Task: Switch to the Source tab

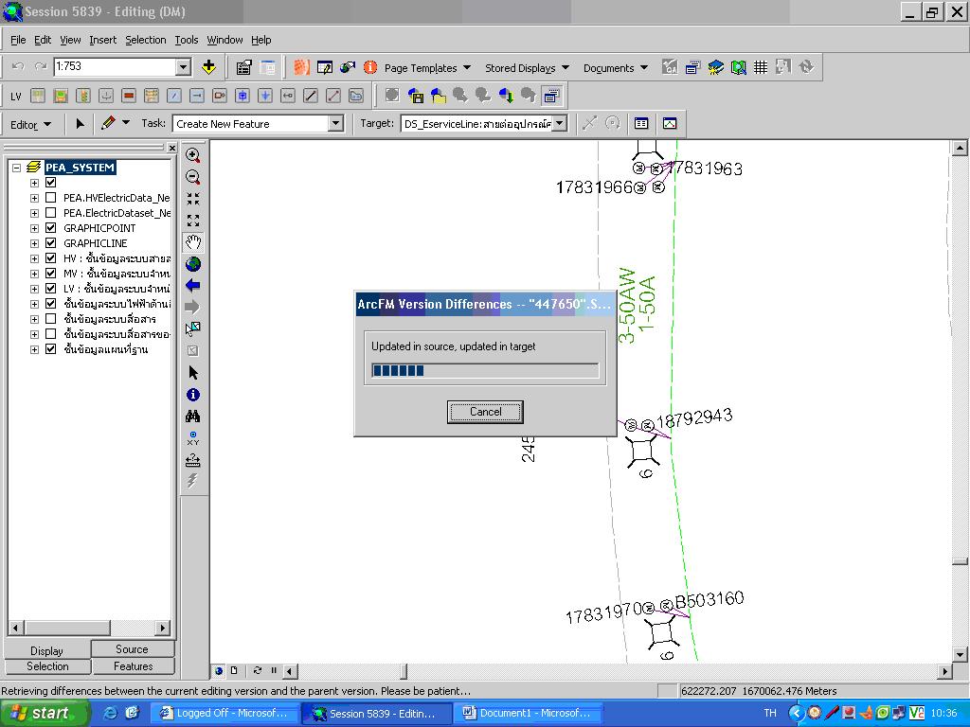Action: (133, 648)
